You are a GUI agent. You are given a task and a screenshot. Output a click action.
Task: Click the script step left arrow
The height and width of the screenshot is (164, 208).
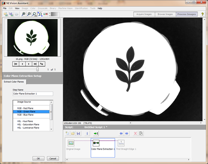[121, 133]
